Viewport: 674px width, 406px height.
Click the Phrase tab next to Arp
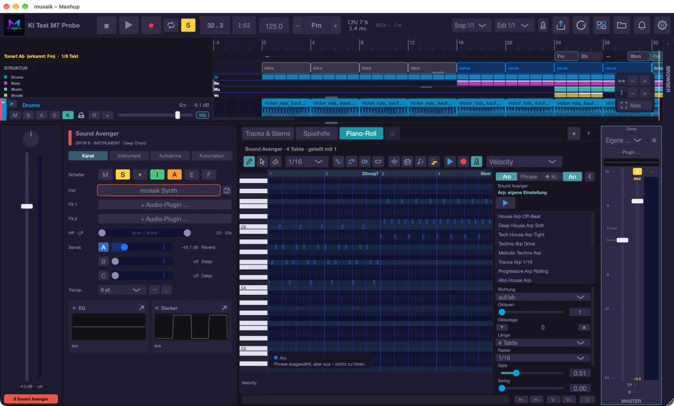pos(529,176)
